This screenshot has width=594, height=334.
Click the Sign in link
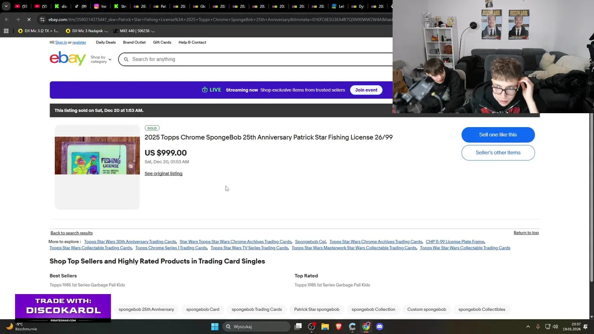61,42
